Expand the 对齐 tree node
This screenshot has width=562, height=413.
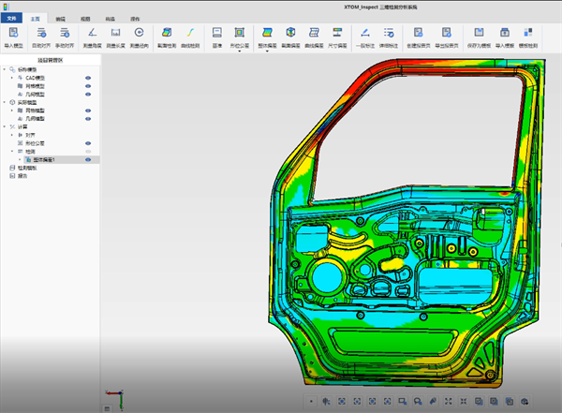pyautogui.click(x=12, y=135)
